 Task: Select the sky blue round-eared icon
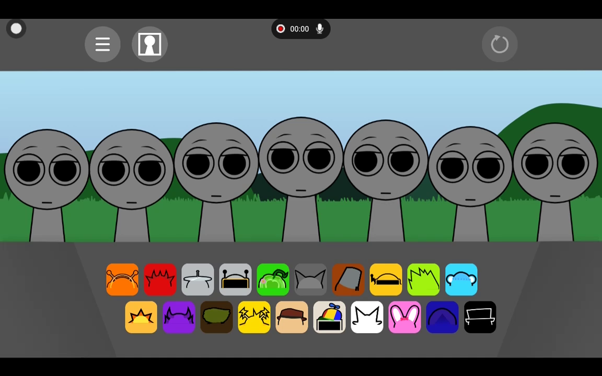(x=461, y=279)
